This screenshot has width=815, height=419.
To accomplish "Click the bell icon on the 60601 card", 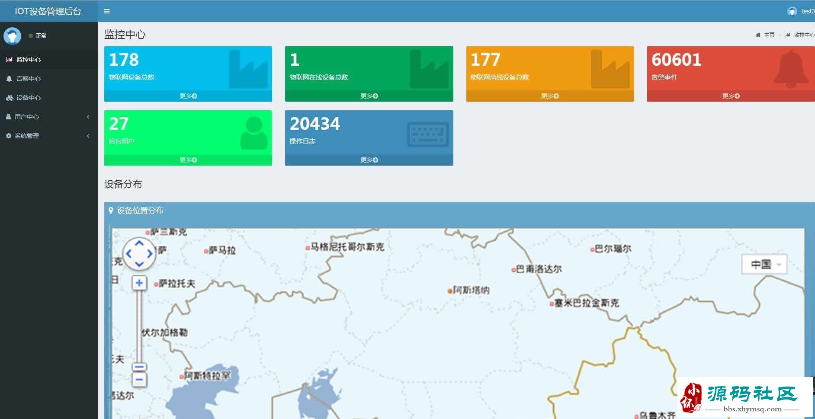I will [x=791, y=69].
